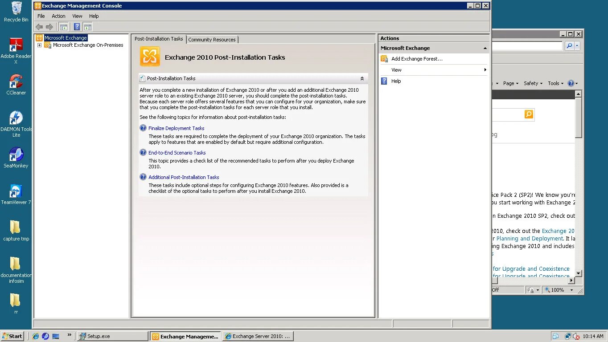This screenshot has width=608, height=342.
Task: Click the browser search input field
Action: pos(527,46)
